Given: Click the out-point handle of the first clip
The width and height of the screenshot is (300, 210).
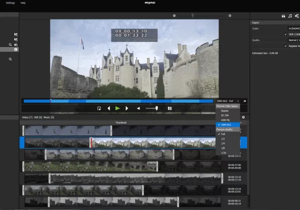Looking at the screenshot, I should [111, 131].
